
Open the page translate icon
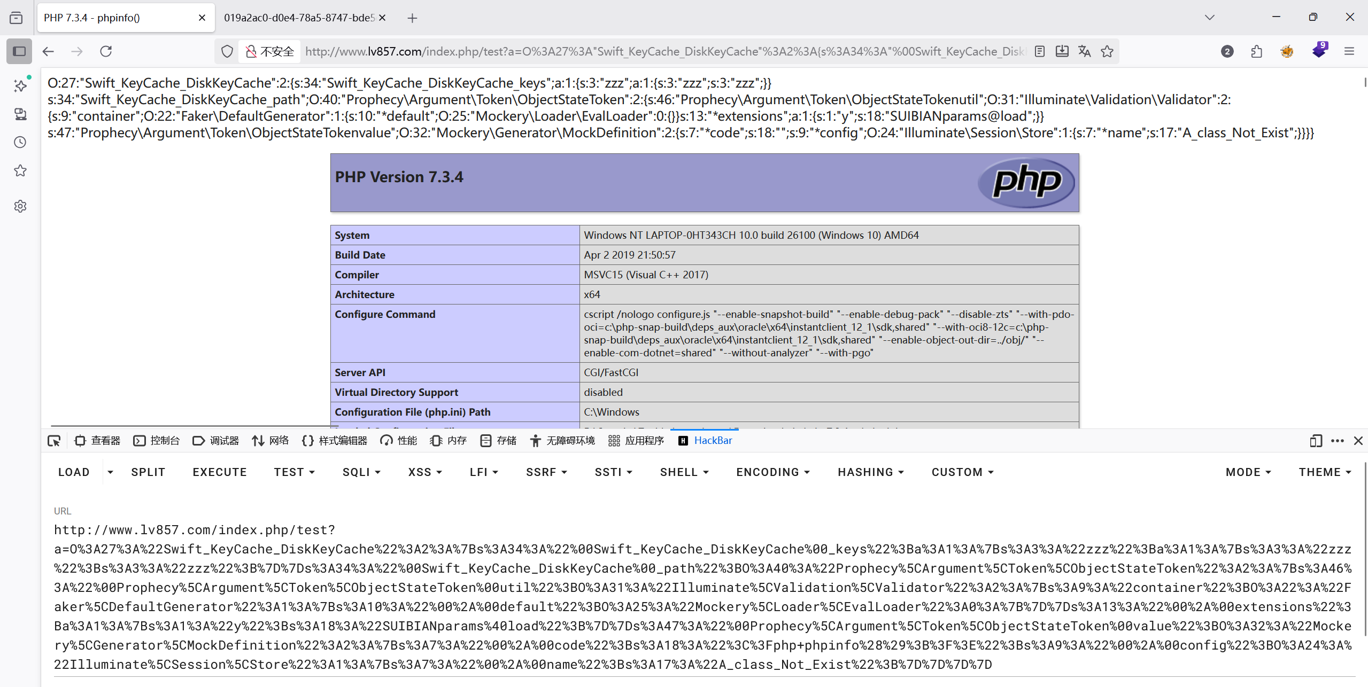click(x=1084, y=51)
